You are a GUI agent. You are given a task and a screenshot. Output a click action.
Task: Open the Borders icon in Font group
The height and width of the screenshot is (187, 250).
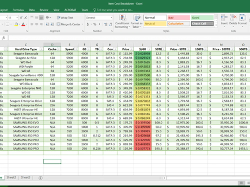point(7,24)
